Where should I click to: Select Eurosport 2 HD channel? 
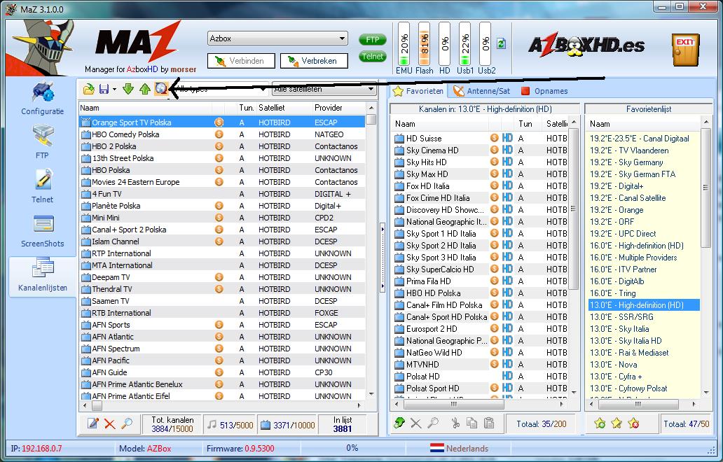(x=480, y=329)
